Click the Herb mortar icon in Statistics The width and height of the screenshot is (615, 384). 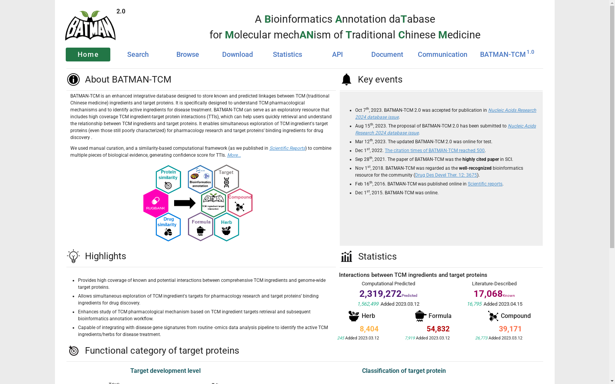point(354,316)
